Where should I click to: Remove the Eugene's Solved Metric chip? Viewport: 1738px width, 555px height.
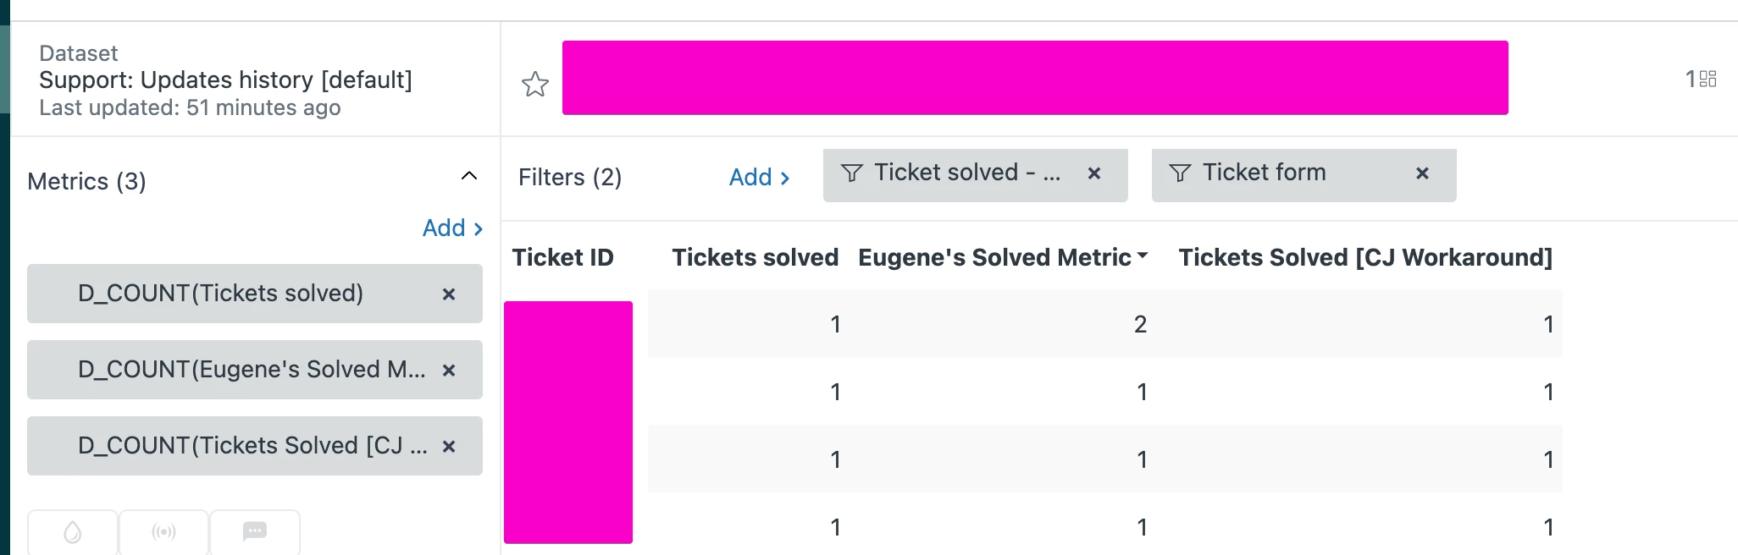tap(449, 371)
